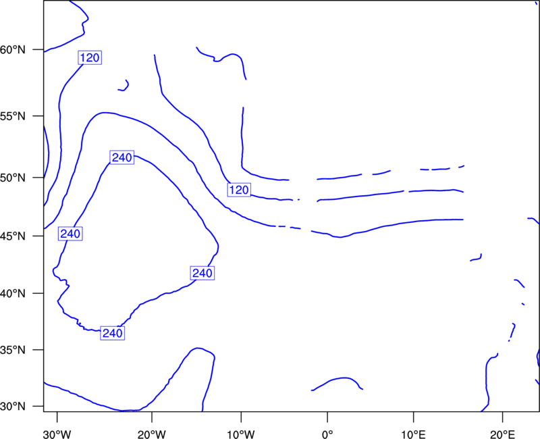Select the 45°N latitude tick label
The image size is (540, 439).
tap(13, 236)
